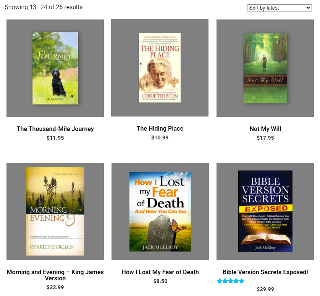Click the $29.99 price under Bible Version Secrets

(265, 290)
